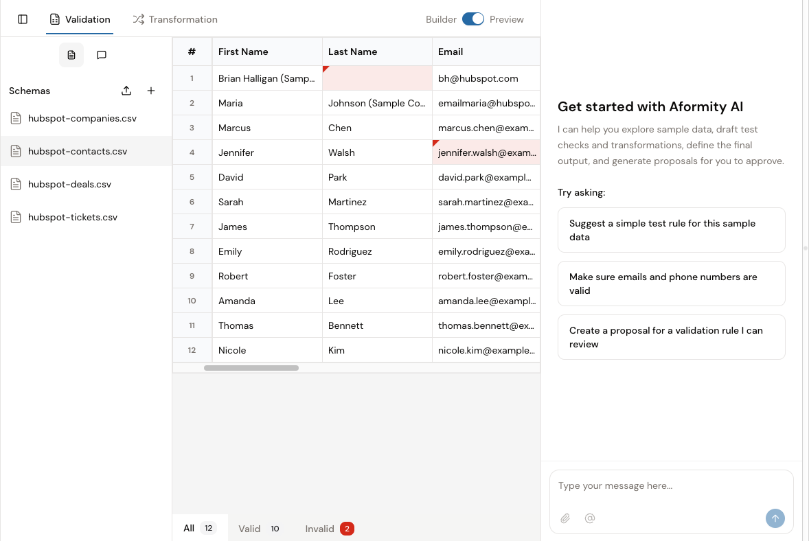Filter to Invalid 2 rows tab
Screen dimensions: 809x541
330,529
